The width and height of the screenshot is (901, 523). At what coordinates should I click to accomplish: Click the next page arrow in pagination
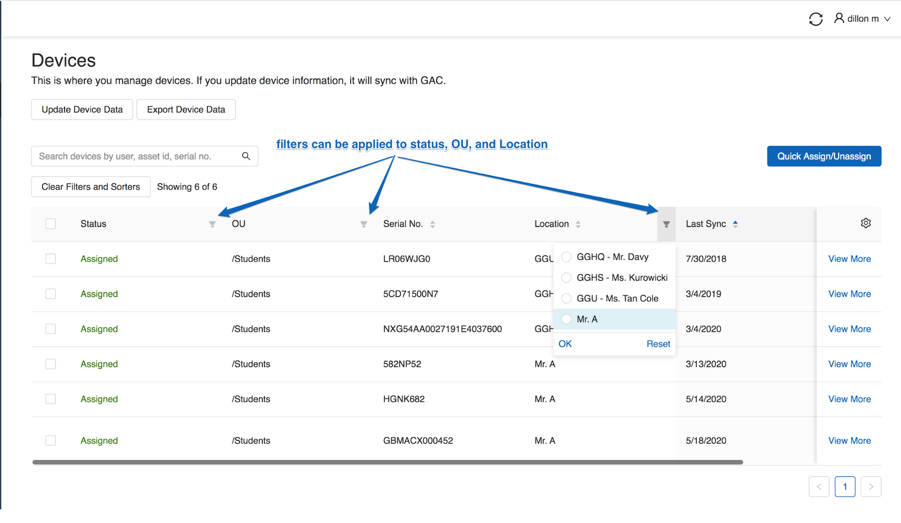point(870,487)
